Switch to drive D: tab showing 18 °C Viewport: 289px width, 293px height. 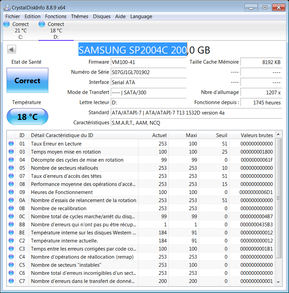[x=56, y=30]
